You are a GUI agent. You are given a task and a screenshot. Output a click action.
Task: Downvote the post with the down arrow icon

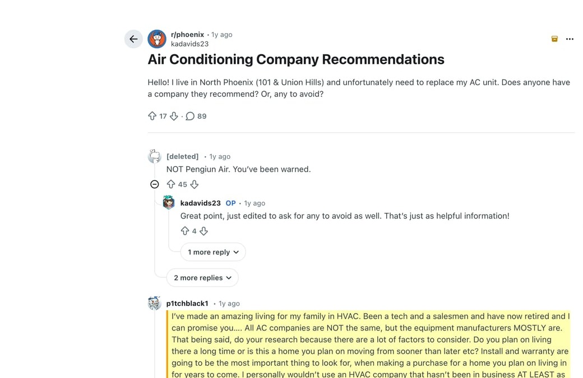point(174,116)
